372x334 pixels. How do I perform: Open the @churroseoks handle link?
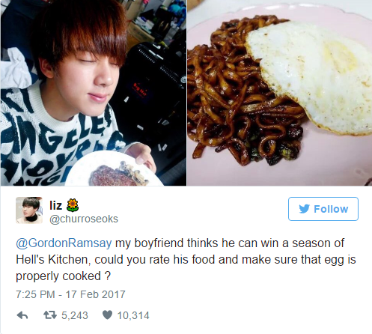(84, 219)
